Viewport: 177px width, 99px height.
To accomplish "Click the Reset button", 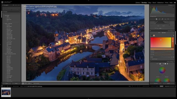I will point(168,84).
